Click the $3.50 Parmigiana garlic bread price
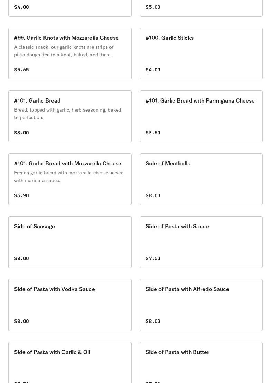The image size is (271, 383). pyautogui.click(x=153, y=133)
